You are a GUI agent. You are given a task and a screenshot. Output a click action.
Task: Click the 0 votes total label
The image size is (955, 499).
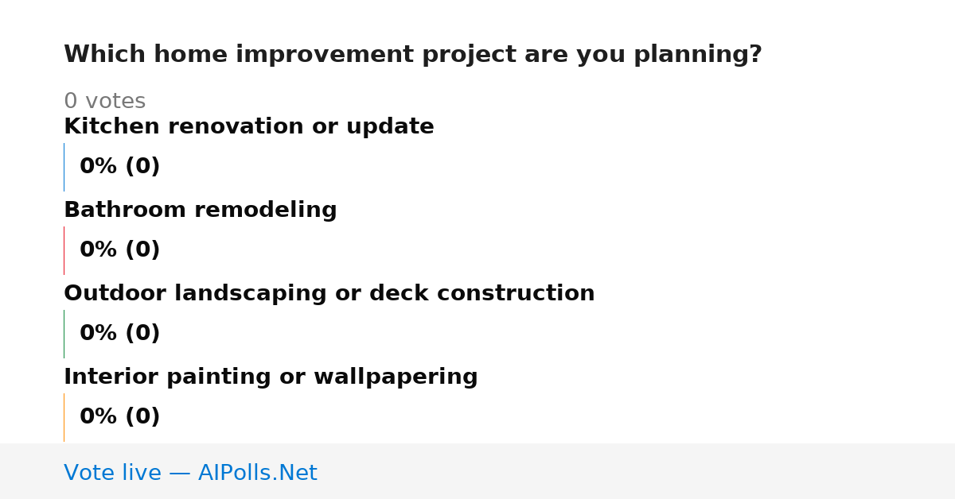tap(104, 102)
